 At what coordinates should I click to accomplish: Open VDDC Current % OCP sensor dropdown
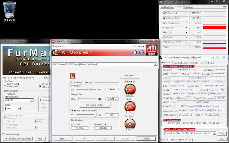(187, 42)
